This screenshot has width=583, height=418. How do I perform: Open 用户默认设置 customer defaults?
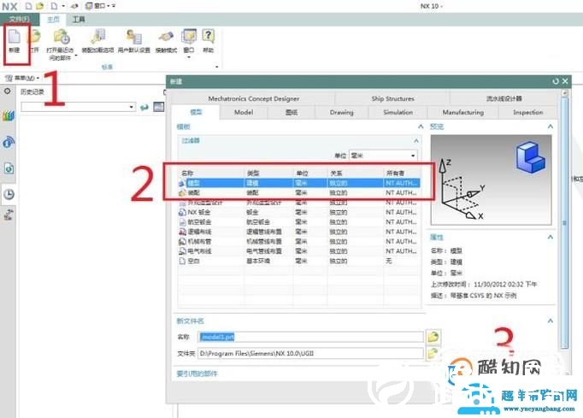[134, 37]
